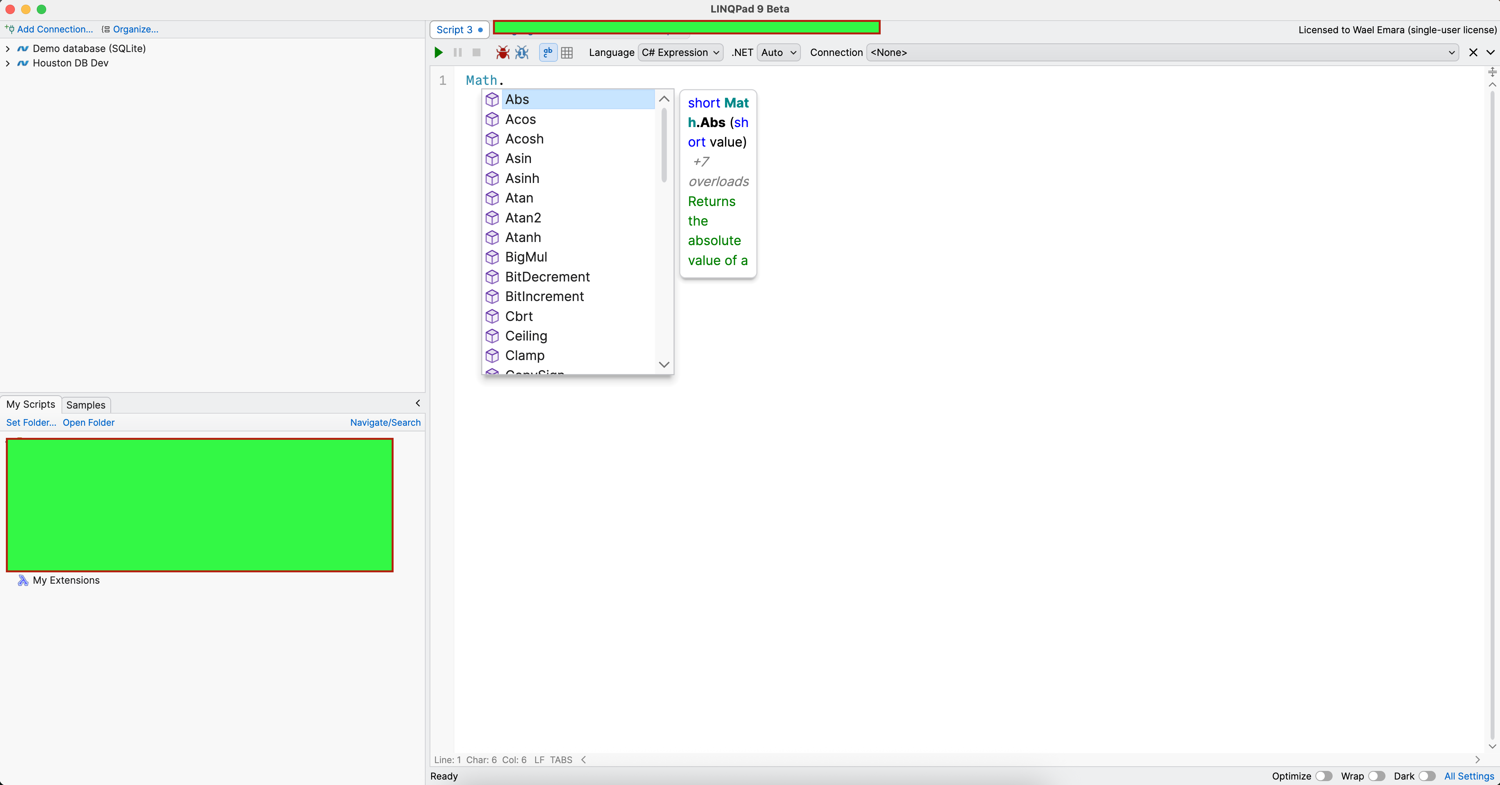
Task: Click the Stop execution square icon
Action: point(476,52)
